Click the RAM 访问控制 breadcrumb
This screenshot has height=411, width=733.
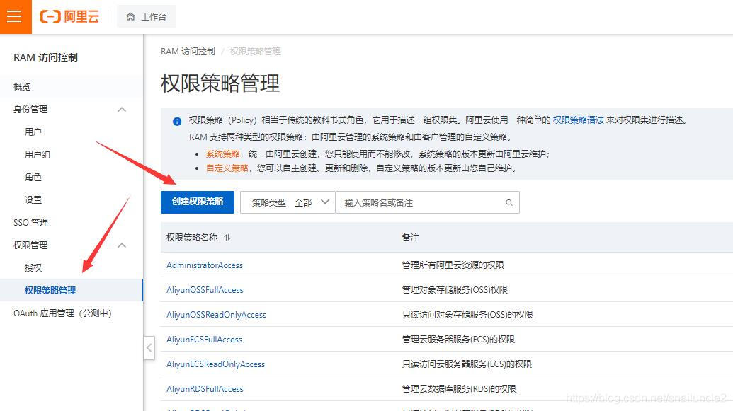[188, 52]
